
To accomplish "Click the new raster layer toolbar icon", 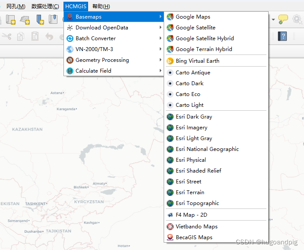I will tap(25, 19).
